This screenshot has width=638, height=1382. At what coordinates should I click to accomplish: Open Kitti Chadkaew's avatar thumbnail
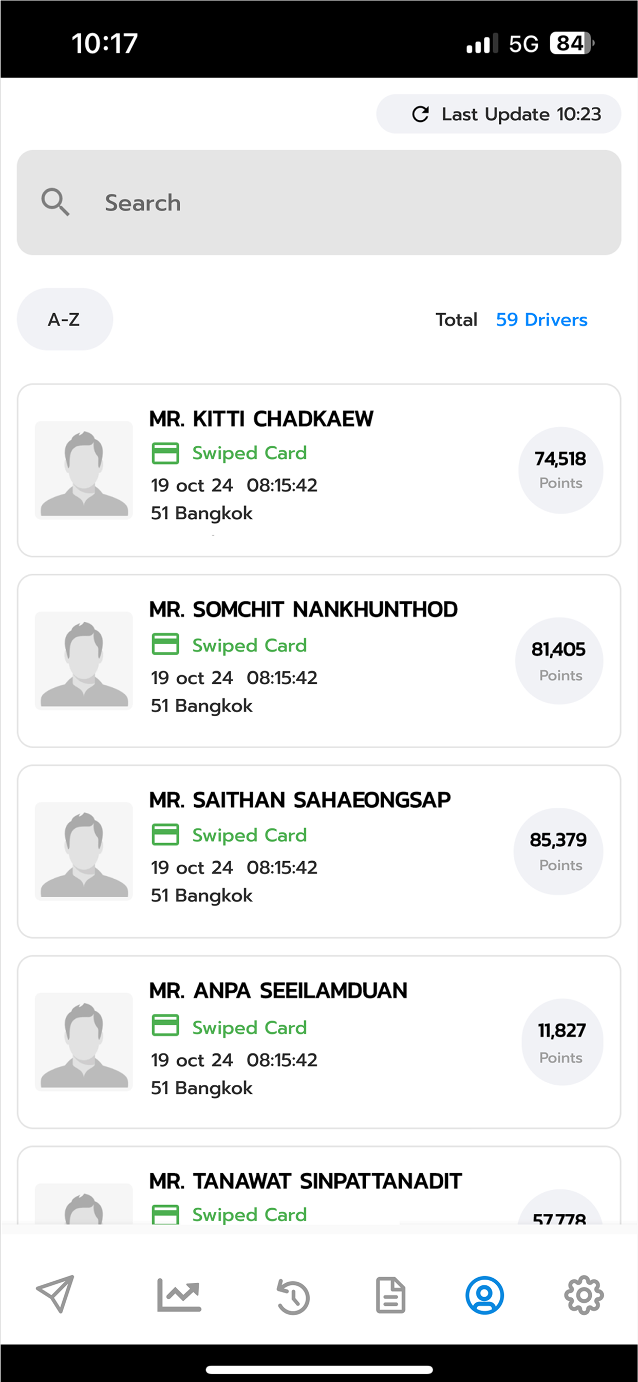pyautogui.click(x=84, y=470)
